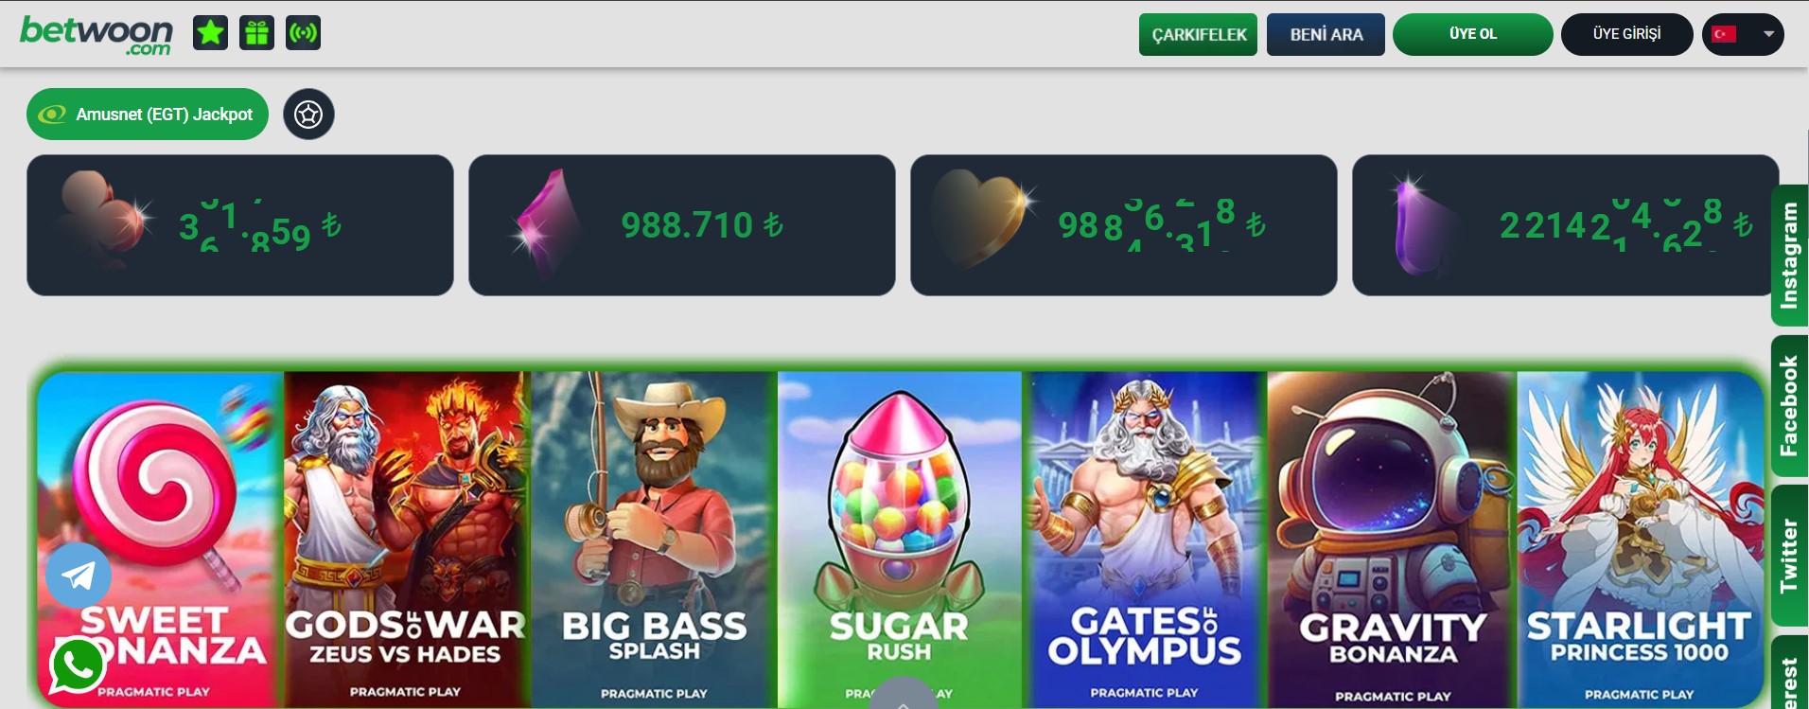Select the Amusnet (EGT) Jackpot pill
The image size is (1809, 709).
click(148, 115)
